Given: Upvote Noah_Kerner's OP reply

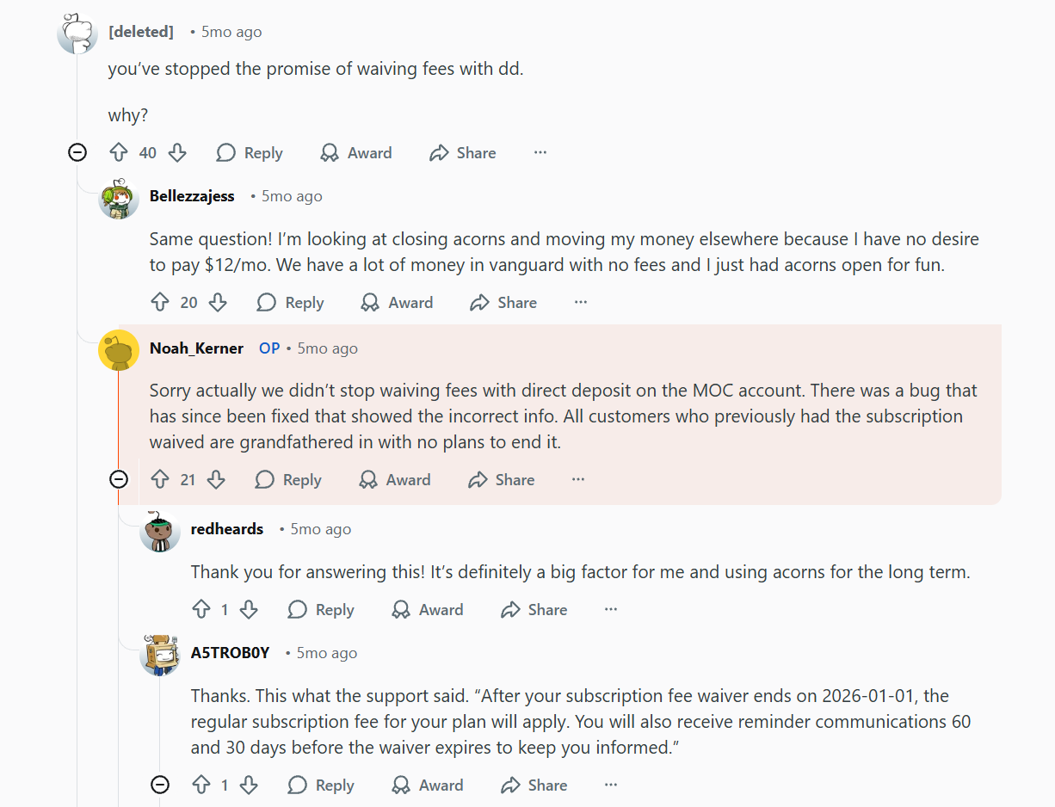Looking at the screenshot, I should (x=160, y=479).
